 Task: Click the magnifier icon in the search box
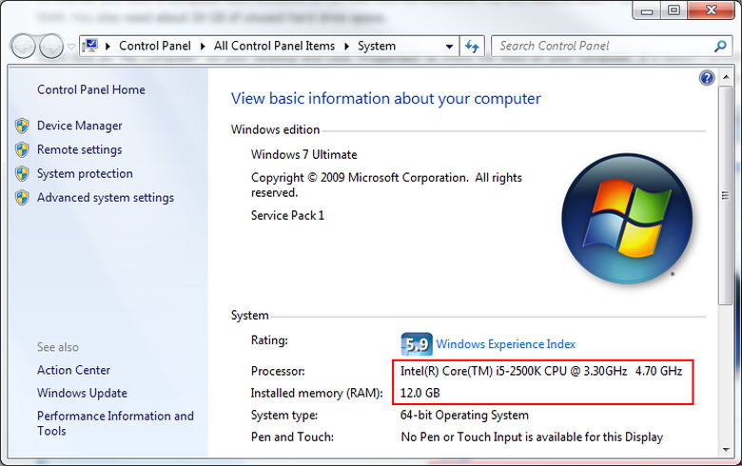[x=720, y=46]
